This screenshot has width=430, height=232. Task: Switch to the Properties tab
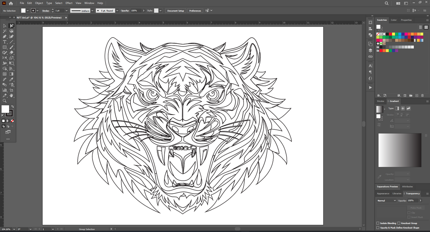[x=406, y=20]
